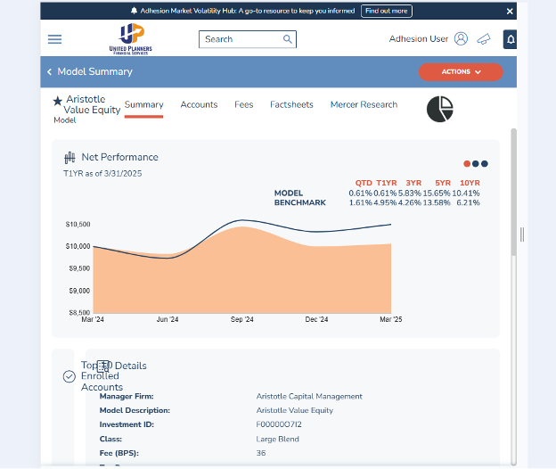Image resolution: width=556 pixels, height=469 pixels.
Task: Open the Fees tab
Action: pos(243,104)
